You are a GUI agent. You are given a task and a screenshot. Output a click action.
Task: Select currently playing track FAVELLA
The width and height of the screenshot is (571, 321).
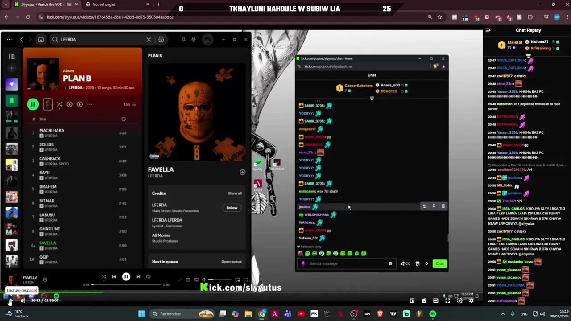coord(83,245)
